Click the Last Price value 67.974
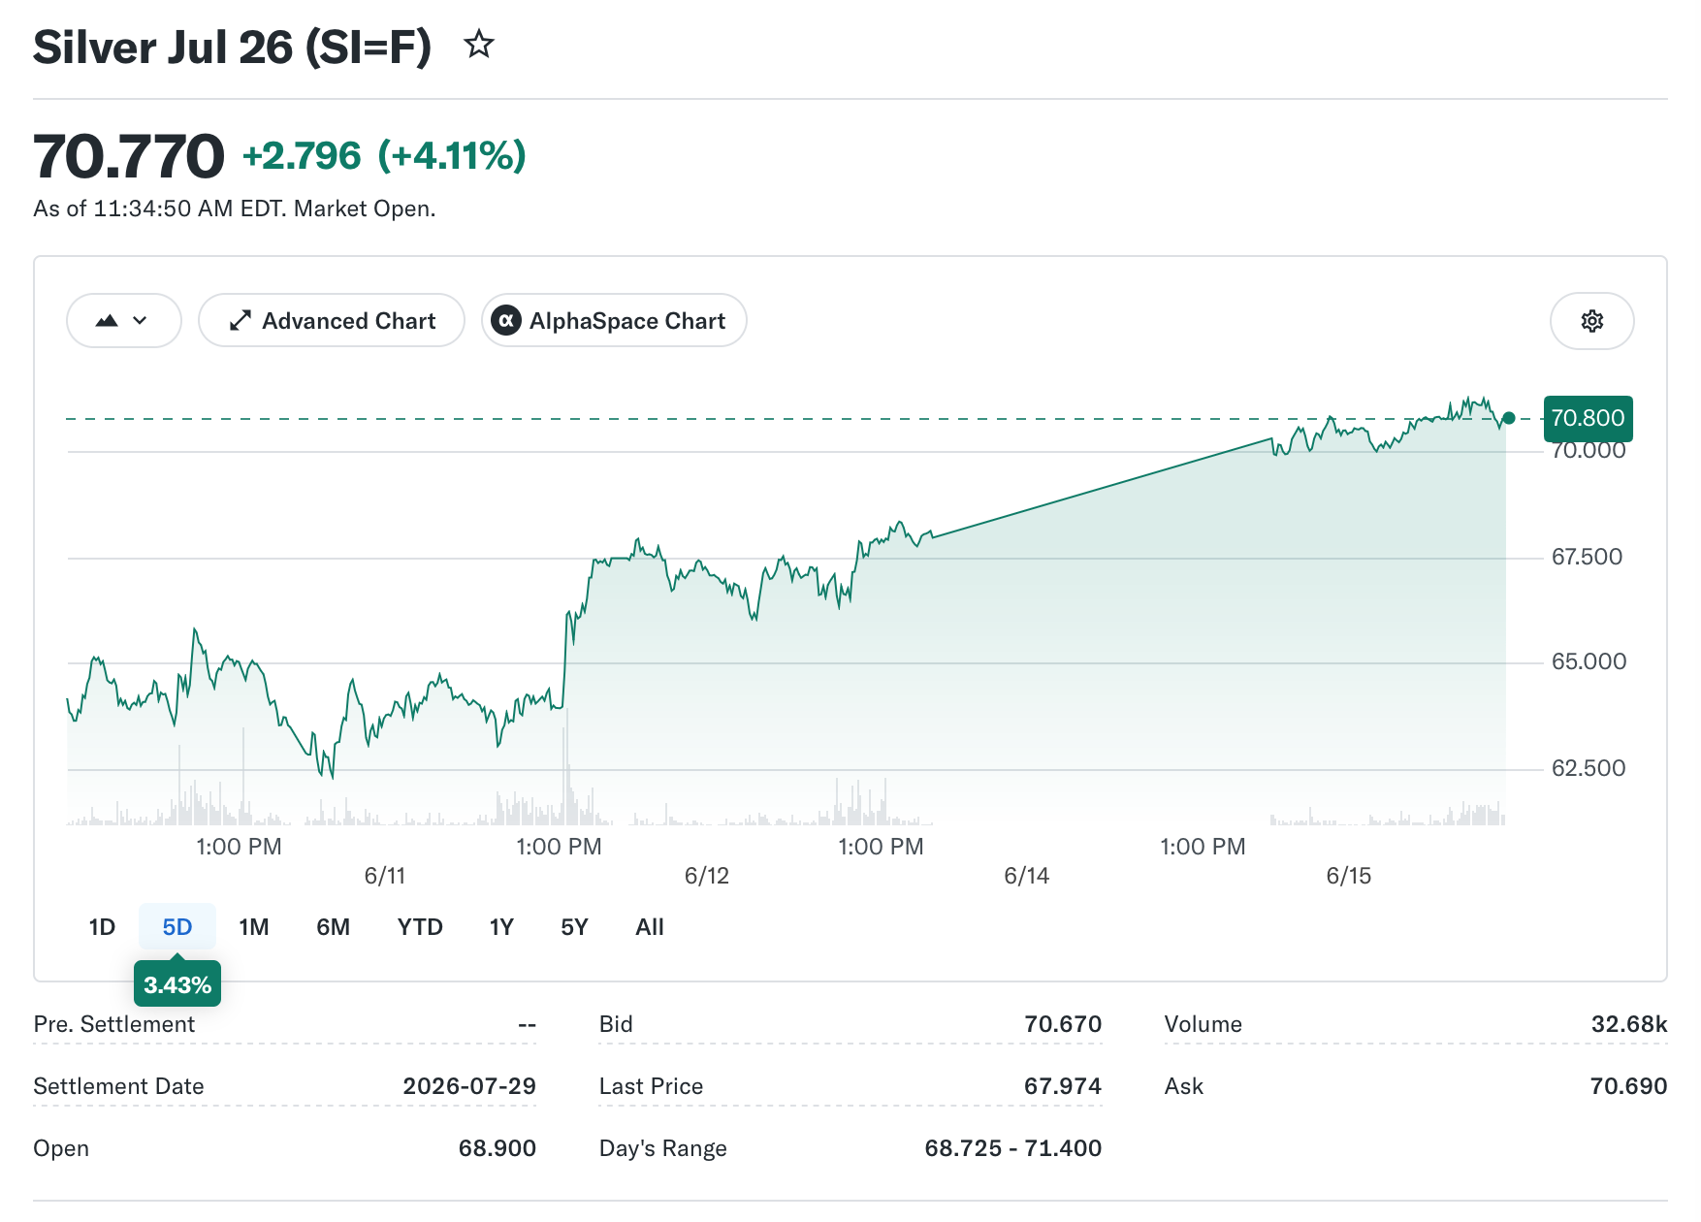The height and width of the screenshot is (1222, 1701). pyautogui.click(x=1063, y=1086)
